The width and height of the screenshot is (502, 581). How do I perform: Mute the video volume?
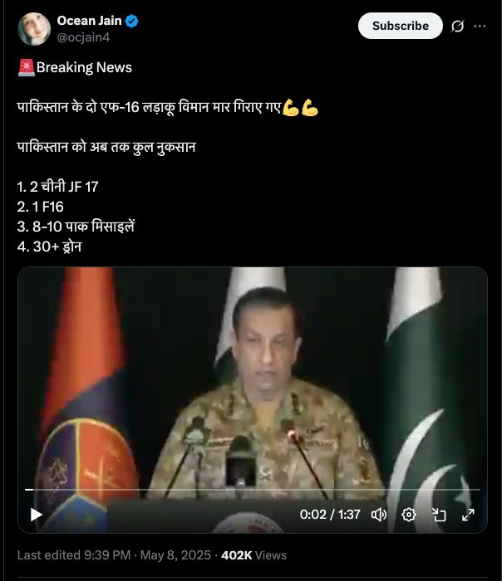click(379, 515)
